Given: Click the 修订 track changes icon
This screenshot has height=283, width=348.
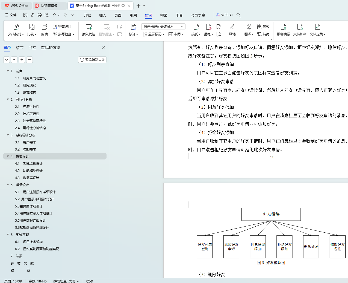Looking at the screenshot, I should (134, 27).
